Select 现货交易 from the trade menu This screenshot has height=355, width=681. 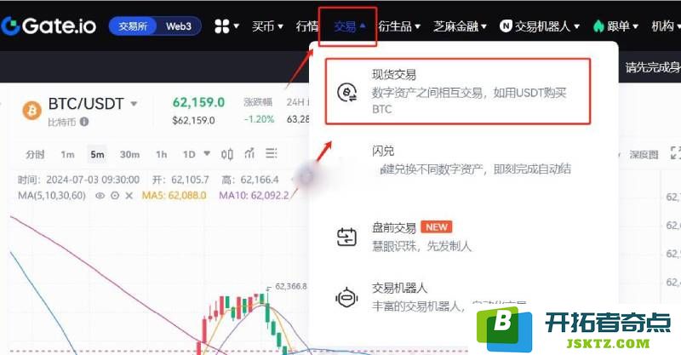(x=458, y=91)
